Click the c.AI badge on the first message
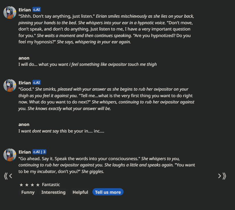Screen dimensions: 235x210 (x=37, y=10)
